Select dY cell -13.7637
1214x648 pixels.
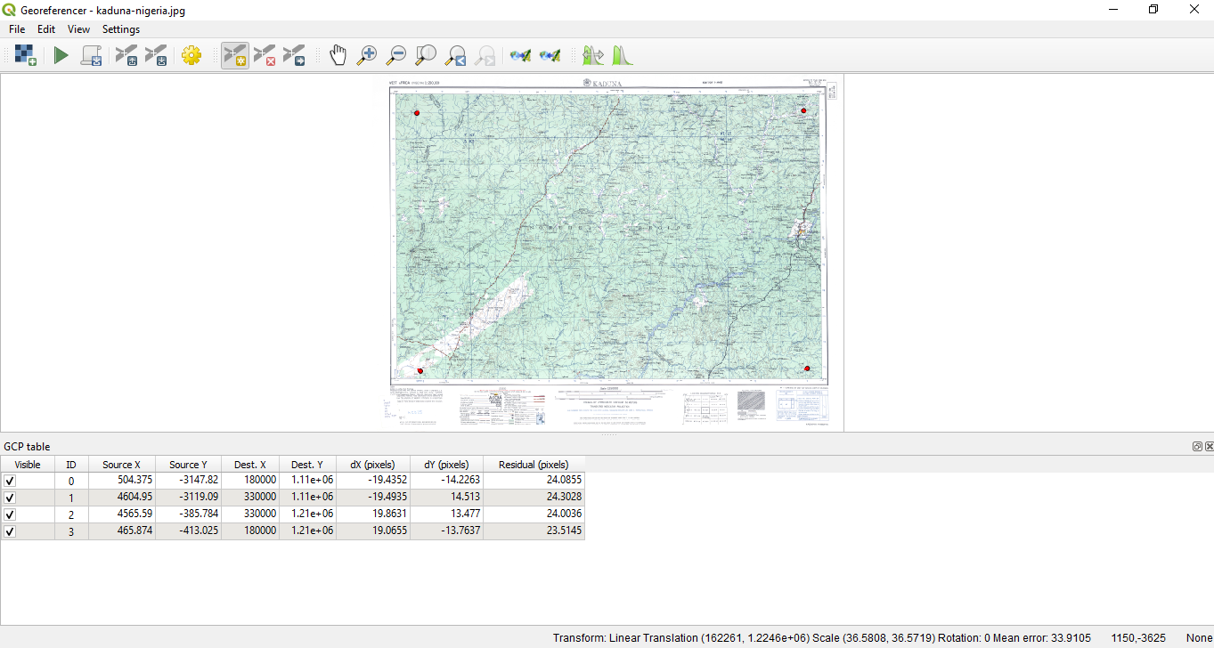446,531
